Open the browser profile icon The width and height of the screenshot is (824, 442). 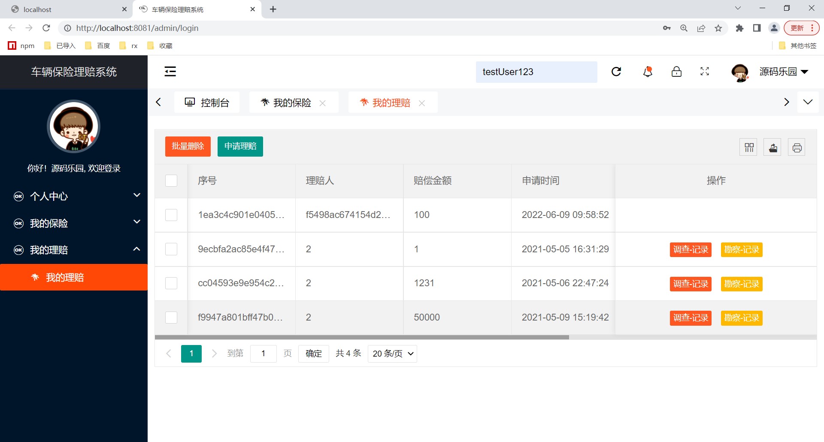point(774,28)
